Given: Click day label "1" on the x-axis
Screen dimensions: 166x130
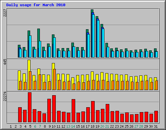Looking at the screenshot, I should point(11,126).
